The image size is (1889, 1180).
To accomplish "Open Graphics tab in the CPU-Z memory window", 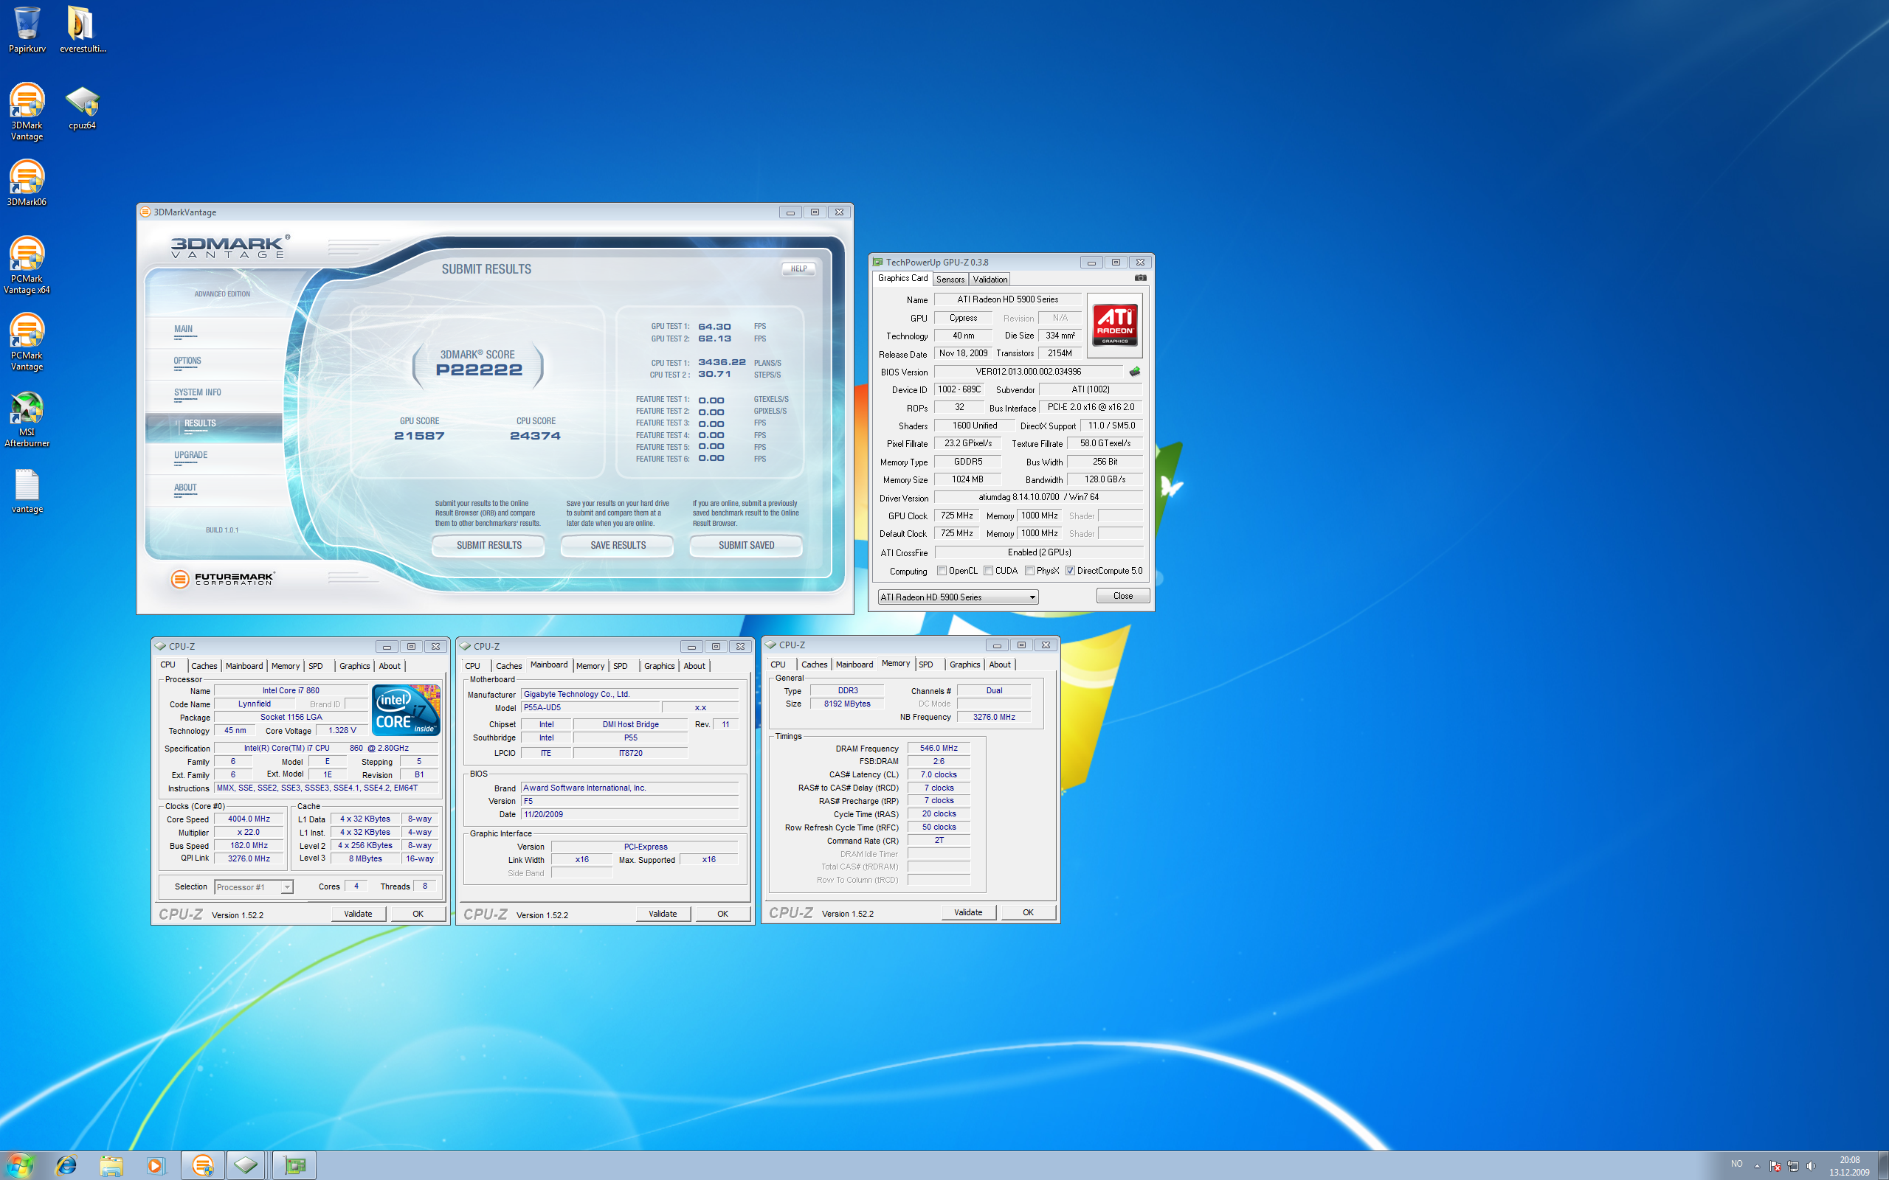I will (965, 664).
